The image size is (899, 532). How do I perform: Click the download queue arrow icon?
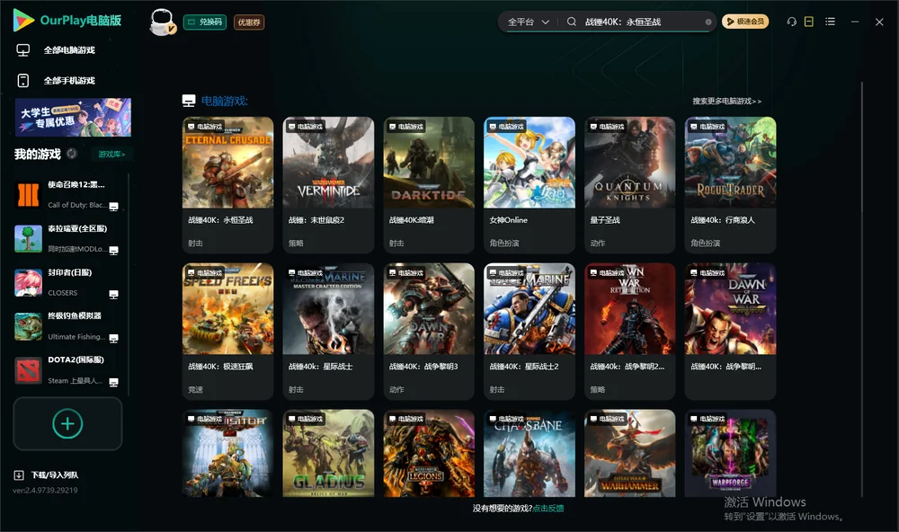tap(19, 475)
